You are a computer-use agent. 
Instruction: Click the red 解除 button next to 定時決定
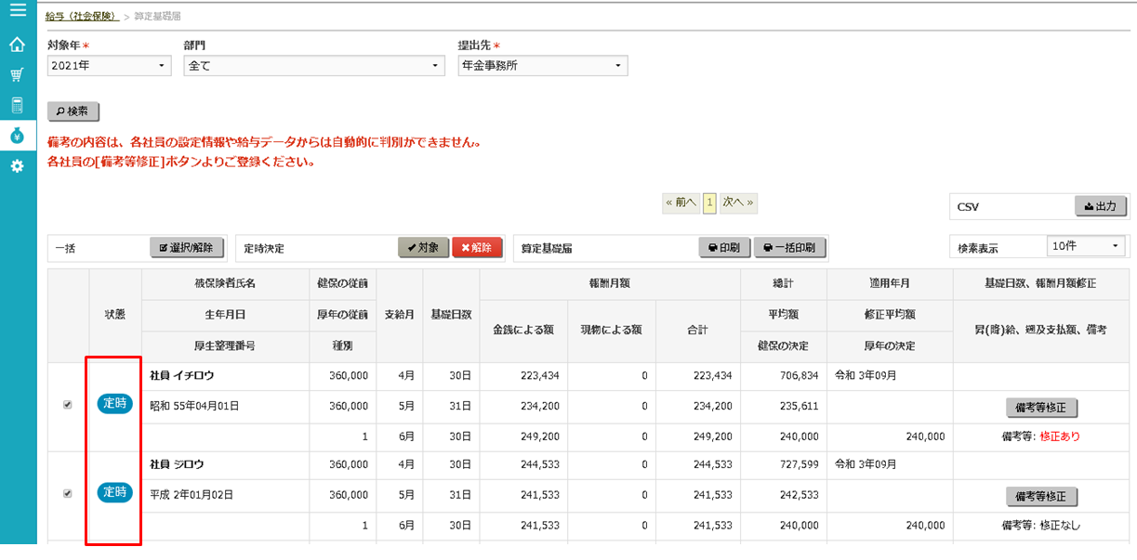477,247
